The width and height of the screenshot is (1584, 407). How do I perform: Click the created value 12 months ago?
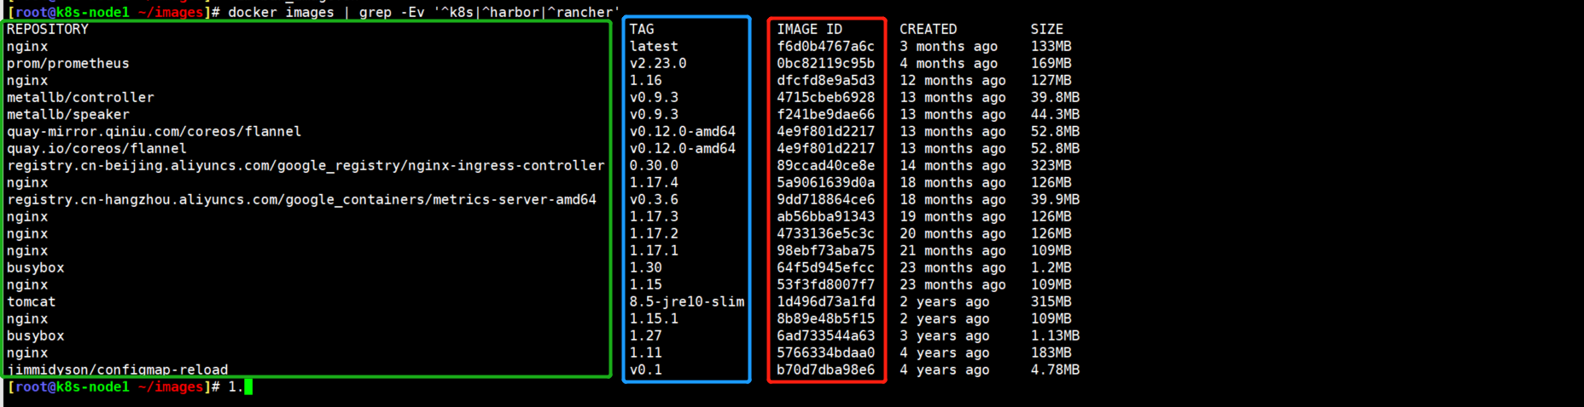click(x=952, y=80)
